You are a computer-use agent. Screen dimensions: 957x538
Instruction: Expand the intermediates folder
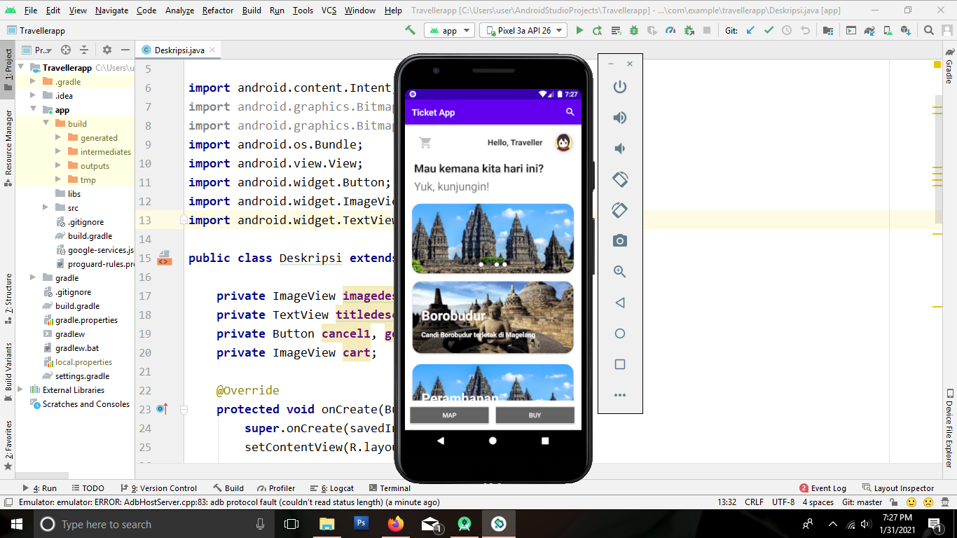[x=58, y=152]
